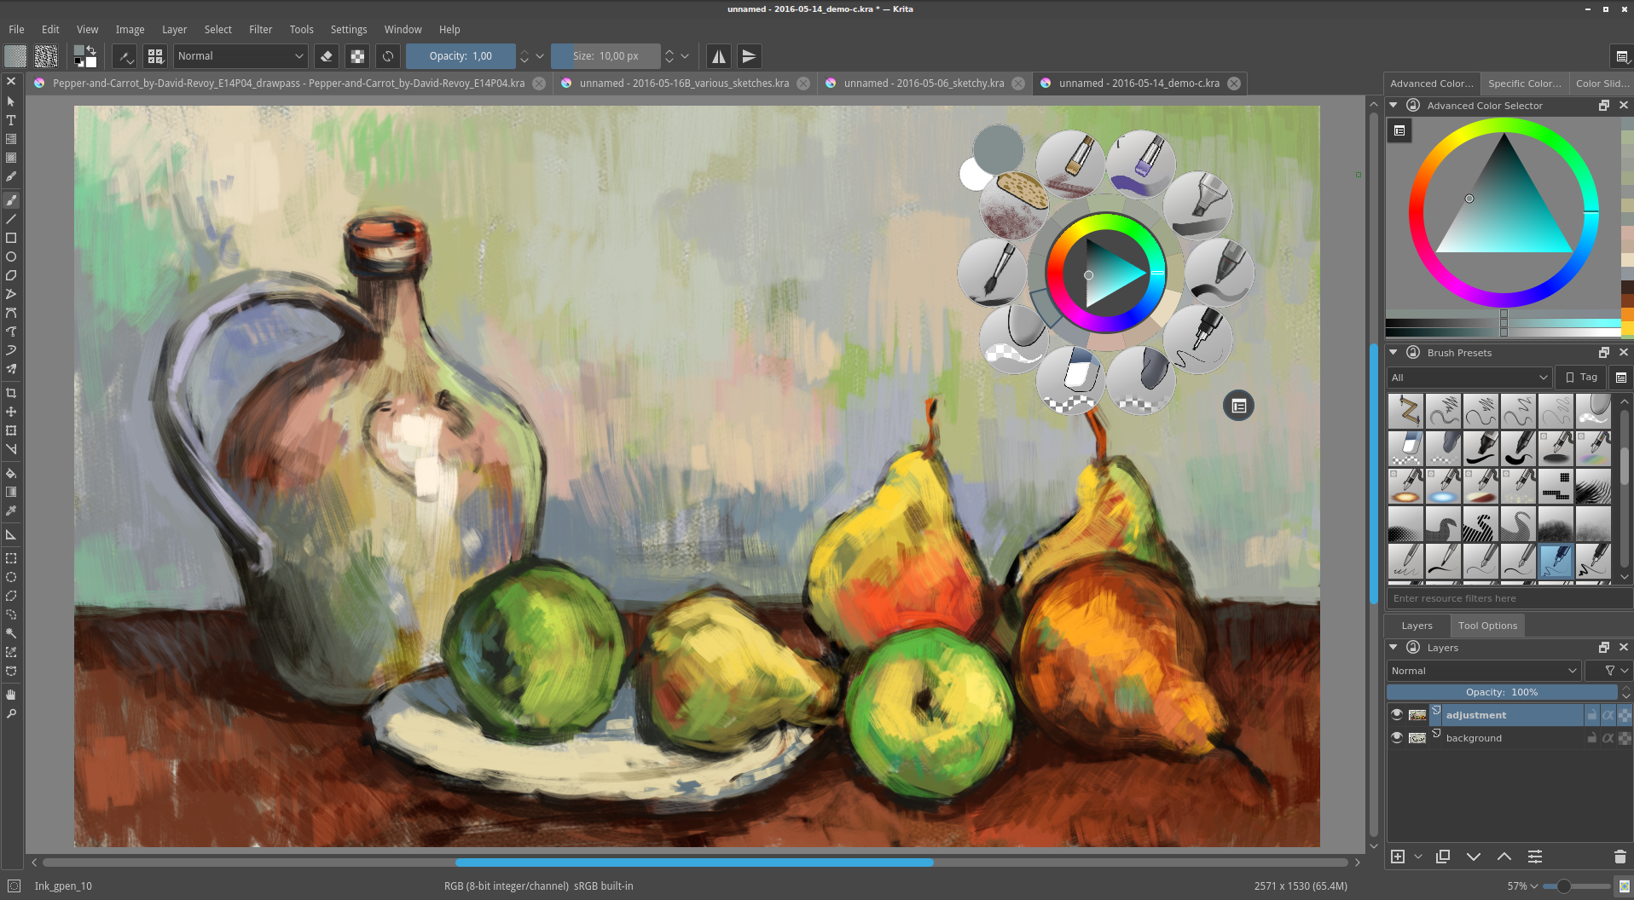Click the horizontal mirror tool icon
The height and width of the screenshot is (900, 1634).
coord(719,56)
